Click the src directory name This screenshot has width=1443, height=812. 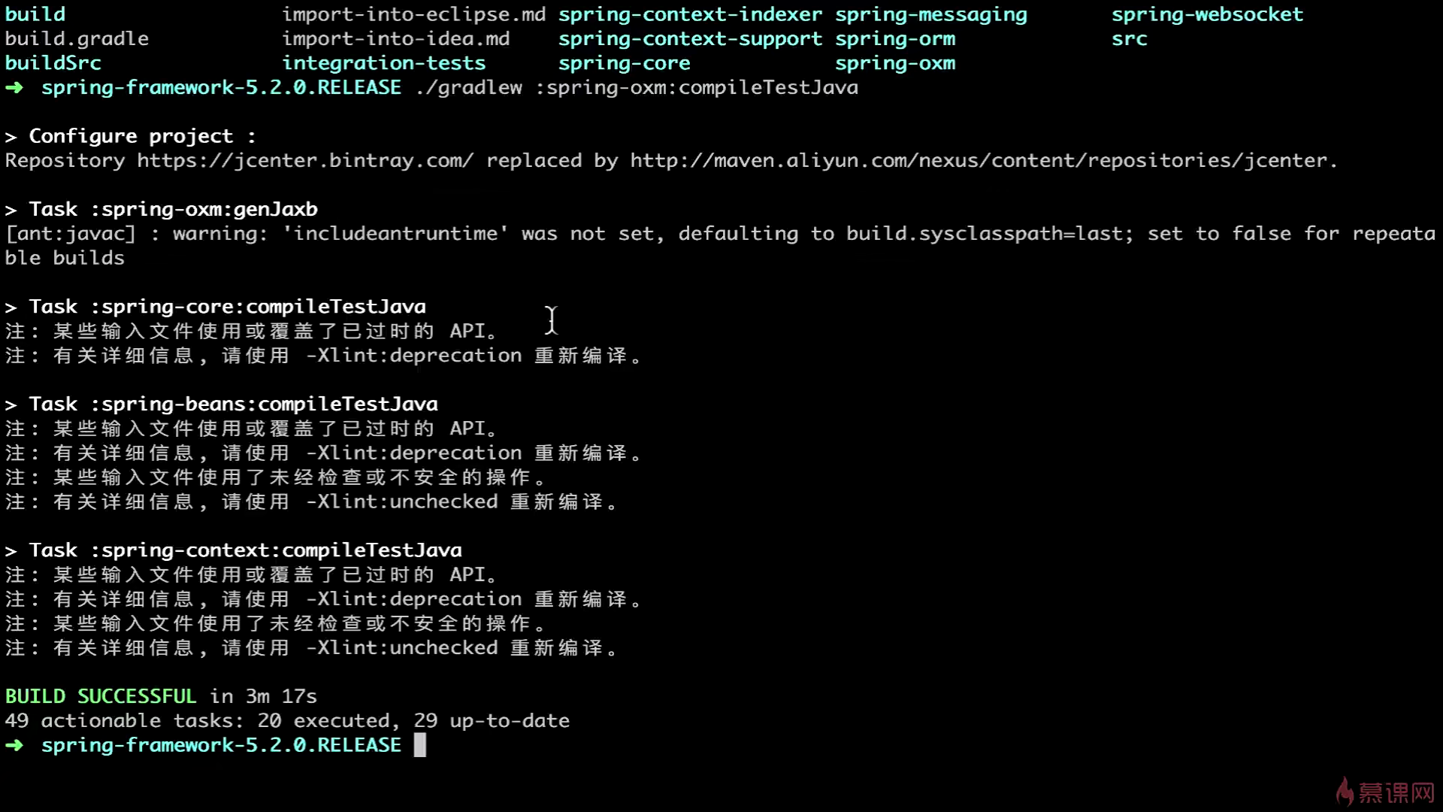point(1129,39)
